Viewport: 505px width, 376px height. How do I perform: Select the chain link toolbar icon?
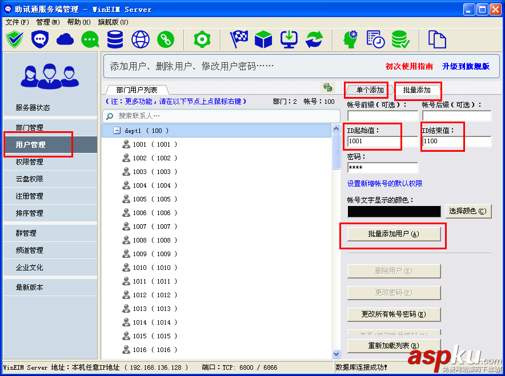pos(166,40)
